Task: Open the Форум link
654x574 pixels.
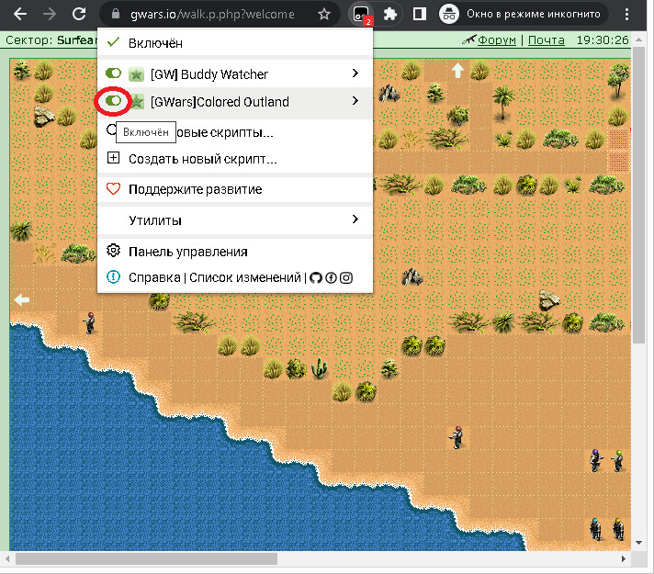Action: click(496, 40)
